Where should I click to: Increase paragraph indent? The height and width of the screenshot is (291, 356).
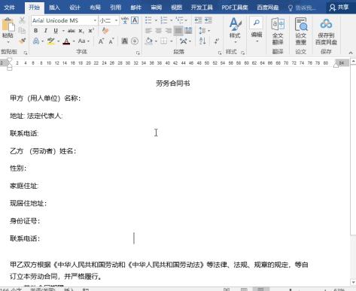tap(208, 20)
